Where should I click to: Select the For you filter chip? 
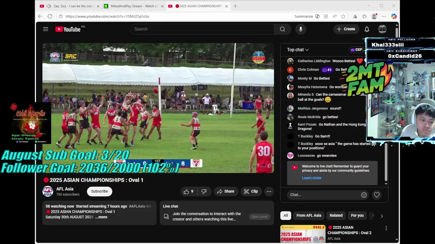[357, 216]
